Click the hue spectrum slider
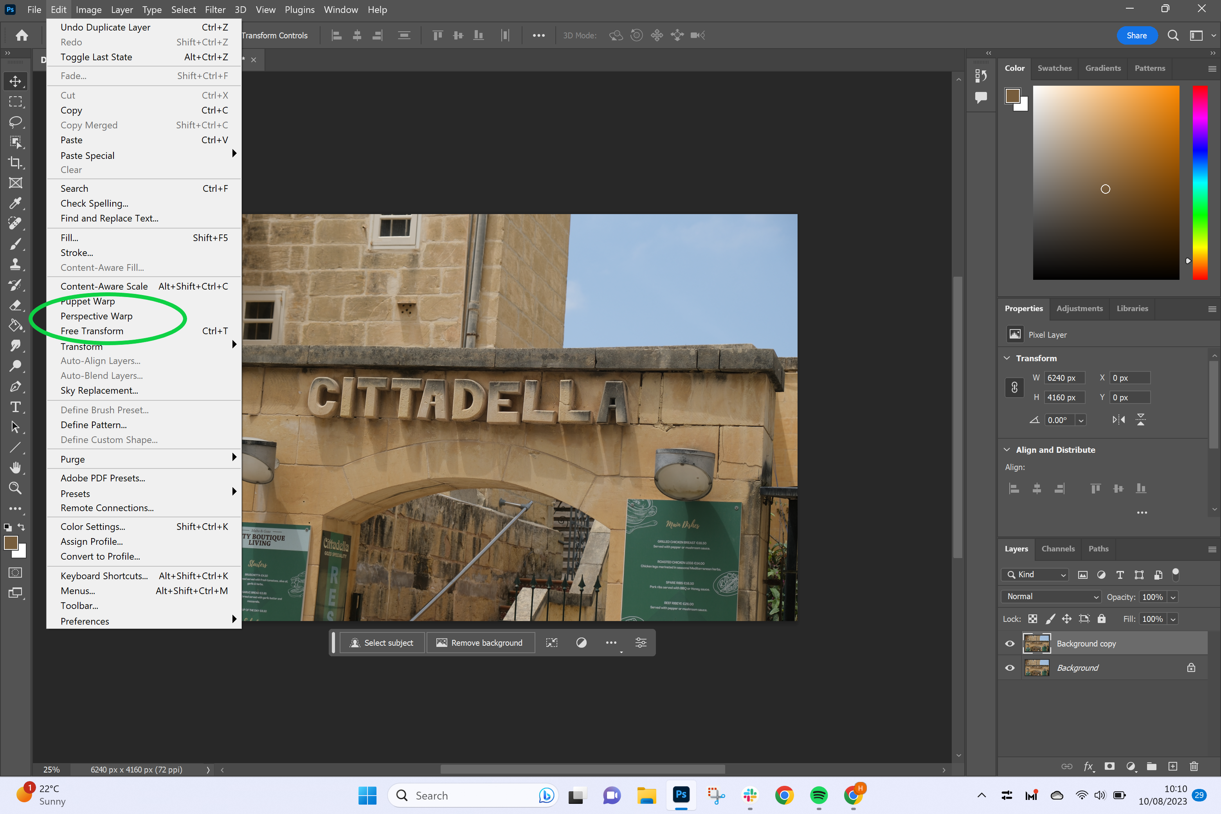The height and width of the screenshot is (814, 1221). (1200, 183)
